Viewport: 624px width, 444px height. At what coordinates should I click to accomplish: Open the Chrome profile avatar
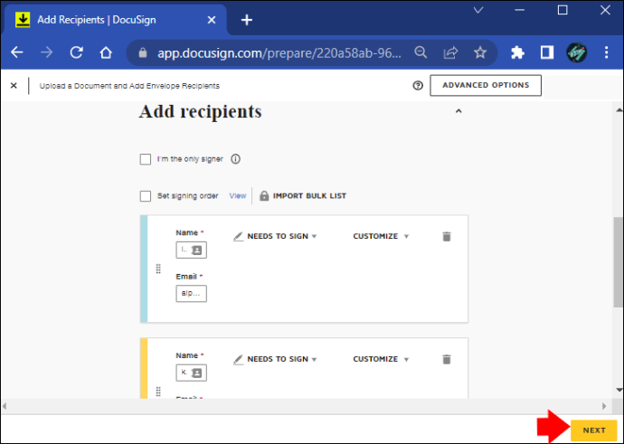[577, 52]
